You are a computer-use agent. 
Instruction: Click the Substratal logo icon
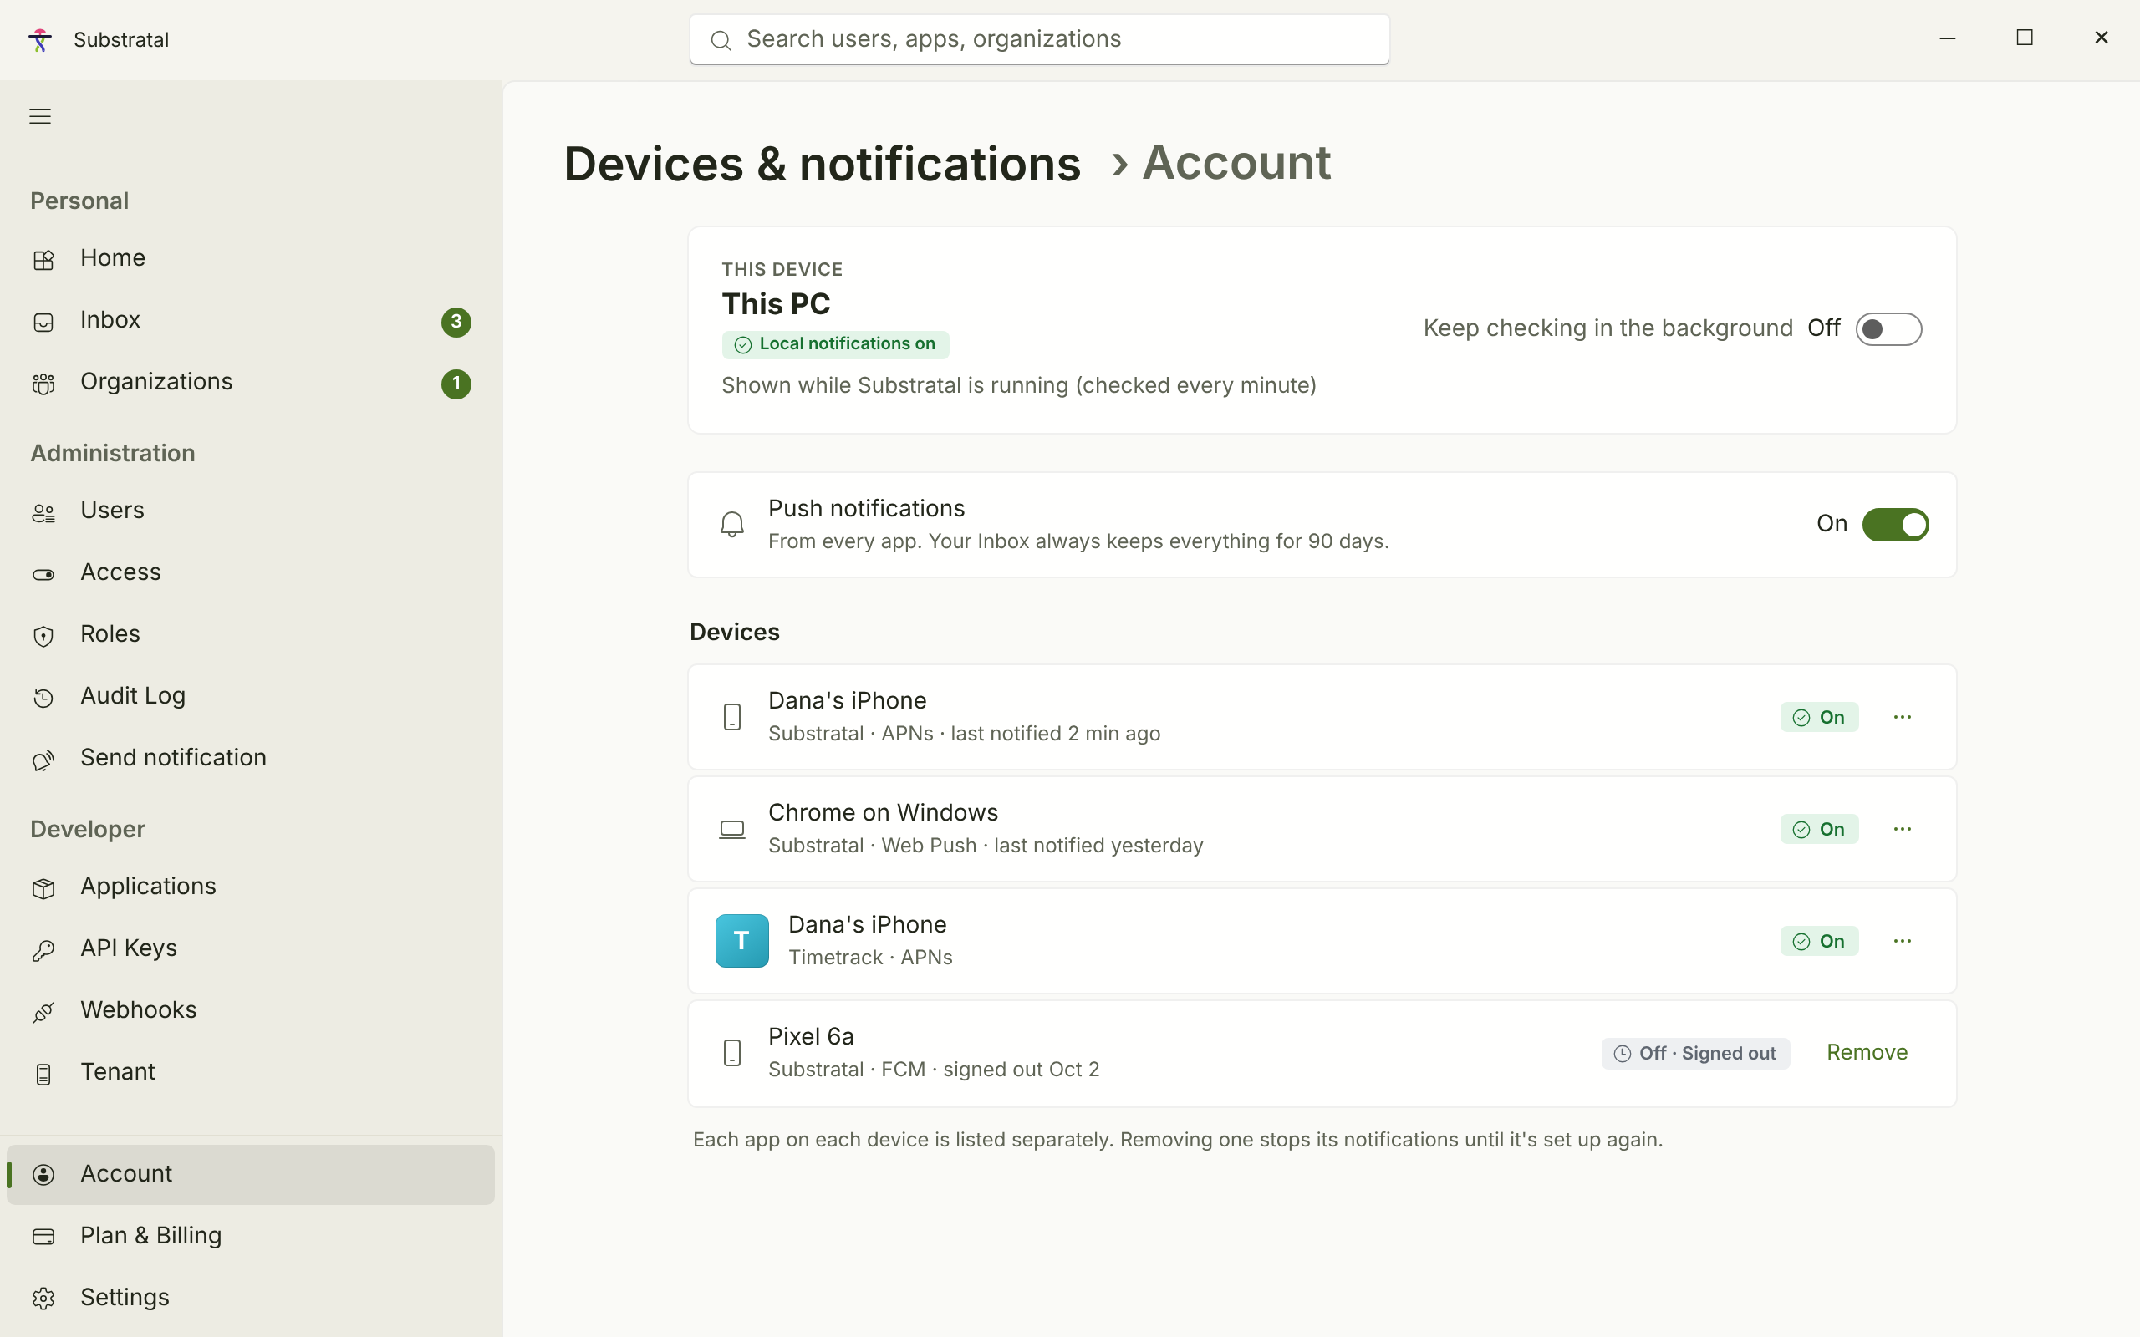click(40, 40)
